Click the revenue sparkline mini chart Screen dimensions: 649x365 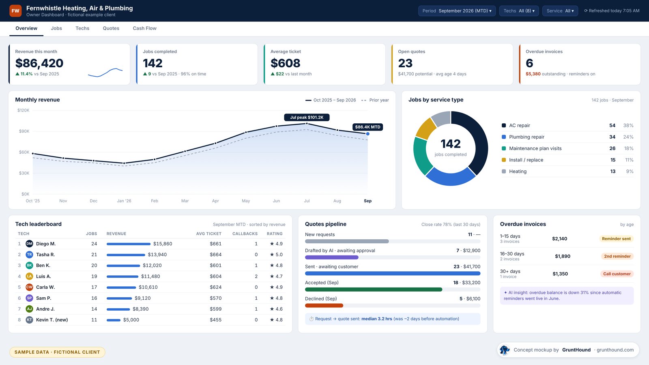tap(105, 73)
